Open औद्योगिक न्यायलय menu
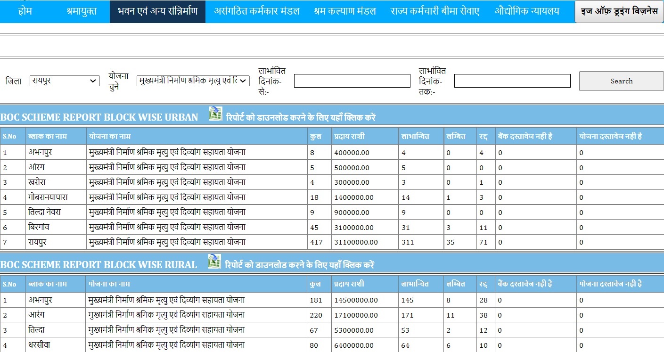 pos(527,11)
